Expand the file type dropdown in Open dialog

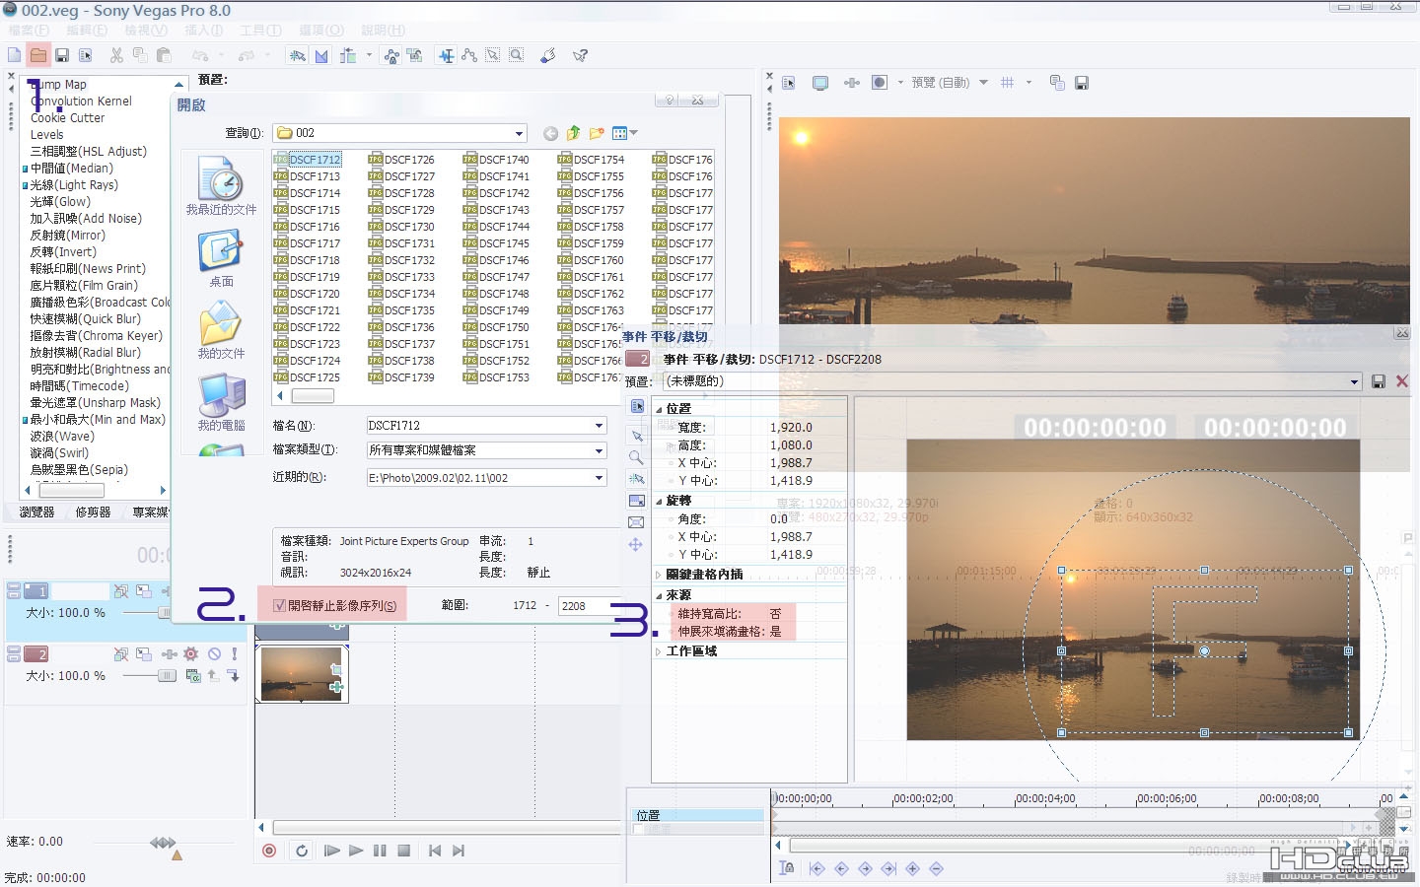(x=599, y=450)
